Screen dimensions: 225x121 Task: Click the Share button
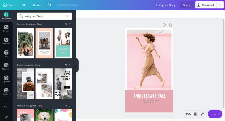(187, 5)
